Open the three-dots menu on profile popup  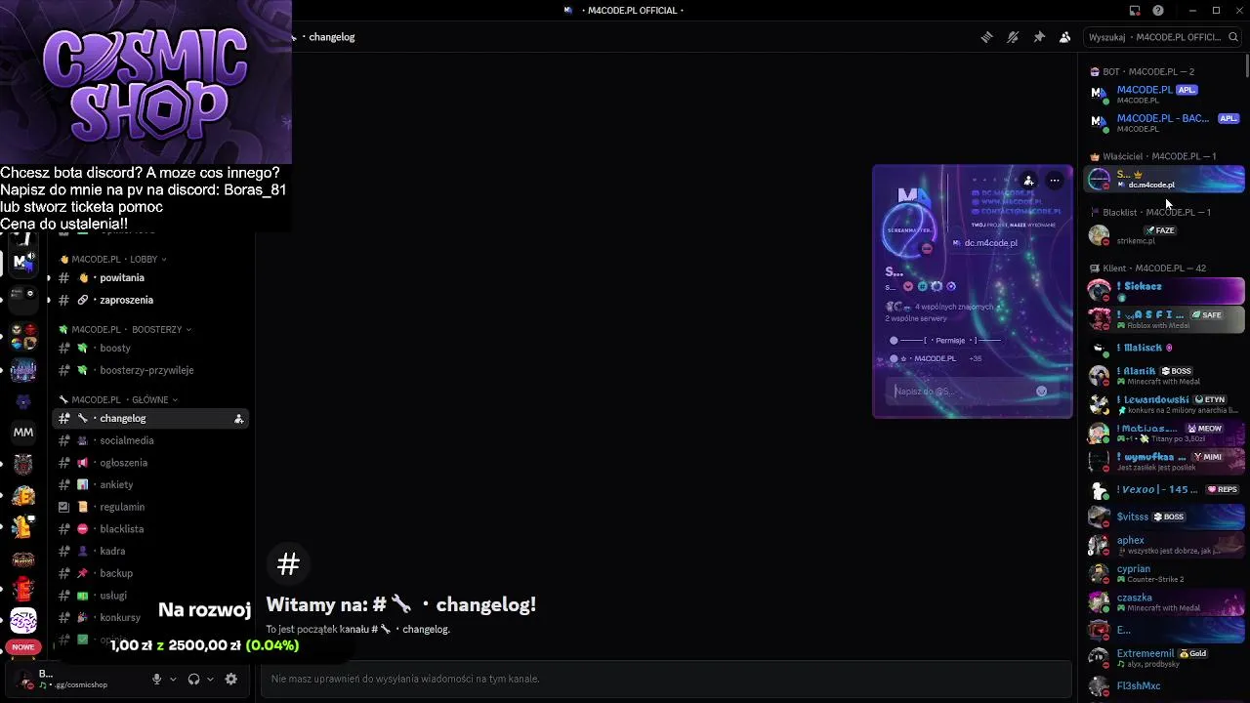coord(1055,181)
